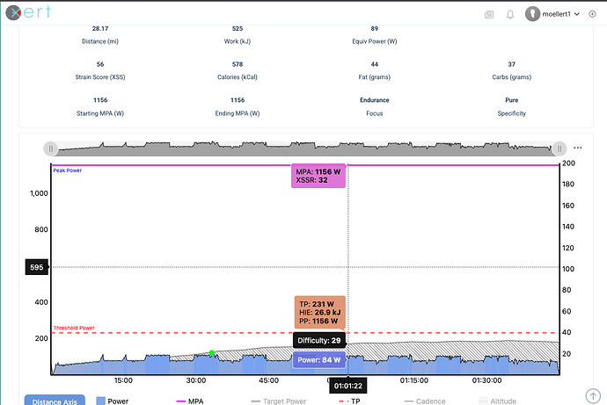Click the moellert1 user avatar

coord(533,14)
